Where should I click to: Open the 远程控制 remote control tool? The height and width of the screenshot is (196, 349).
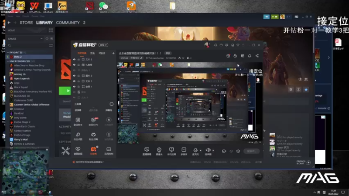click(x=109, y=151)
